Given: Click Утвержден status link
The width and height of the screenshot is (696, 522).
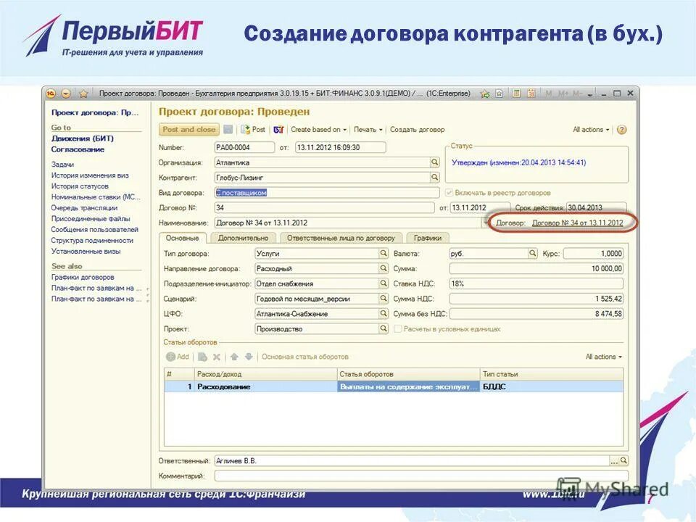Looking at the screenshot, I should (x=518, y=162).
